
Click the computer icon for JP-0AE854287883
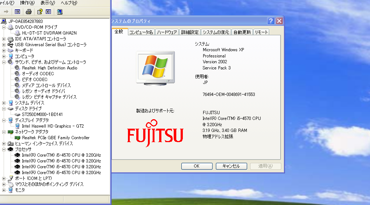pos(4,21)
